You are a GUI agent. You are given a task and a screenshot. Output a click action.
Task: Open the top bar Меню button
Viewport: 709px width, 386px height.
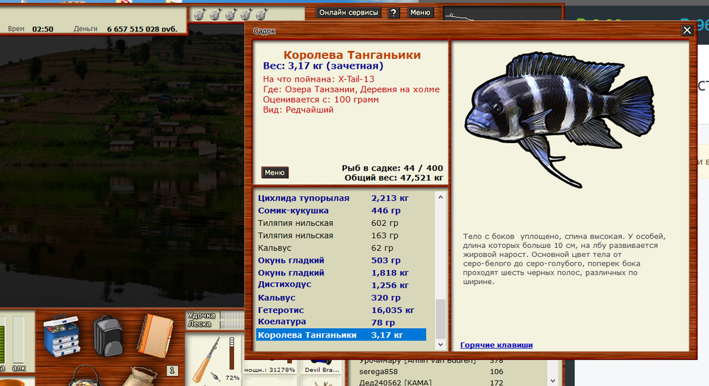tap(420, 13)
